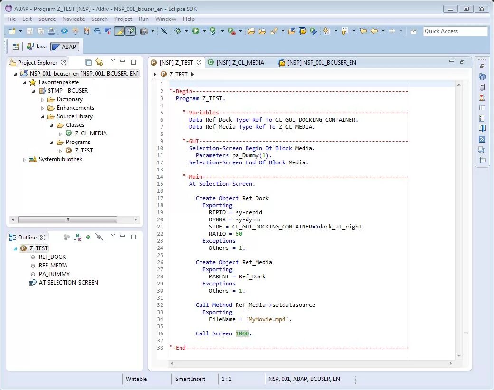Select AT SELECTION-SCREEN in the Outline
The height and width of the screenshot is (390, 494).
click(68, 283)
